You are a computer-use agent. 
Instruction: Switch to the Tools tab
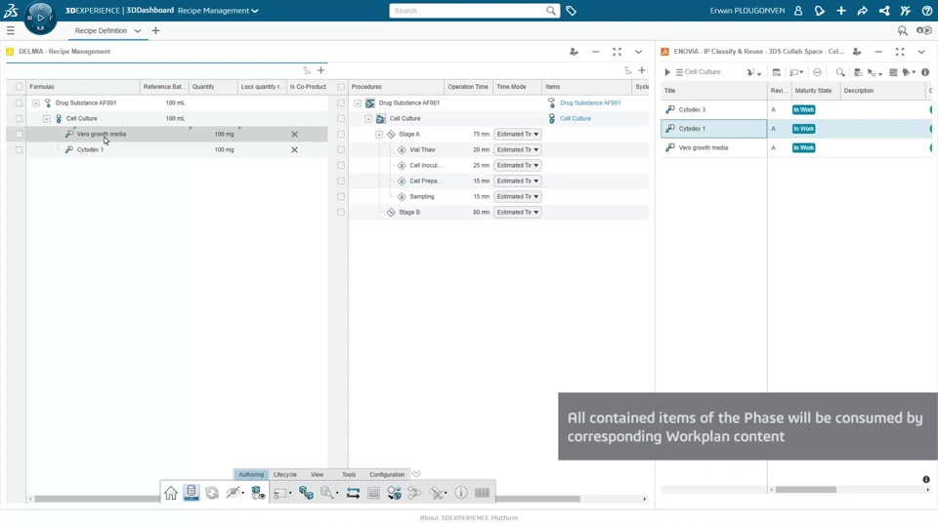[349, 474]
